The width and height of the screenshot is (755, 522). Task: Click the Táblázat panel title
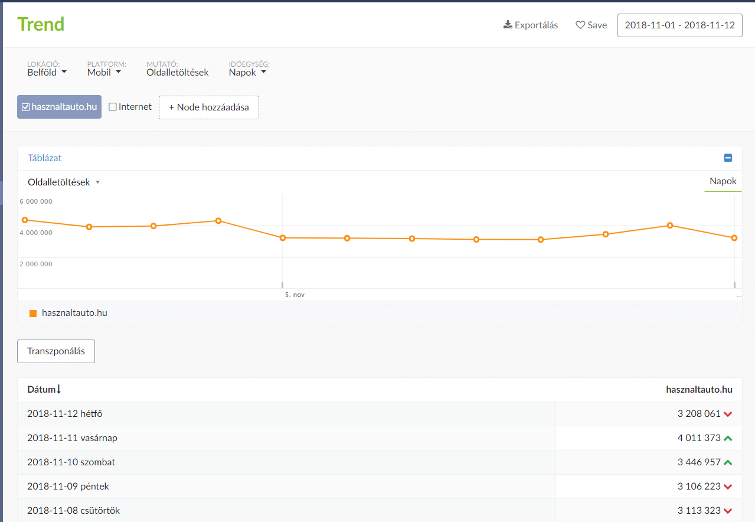pyautogui.click(x=45, y=158)
